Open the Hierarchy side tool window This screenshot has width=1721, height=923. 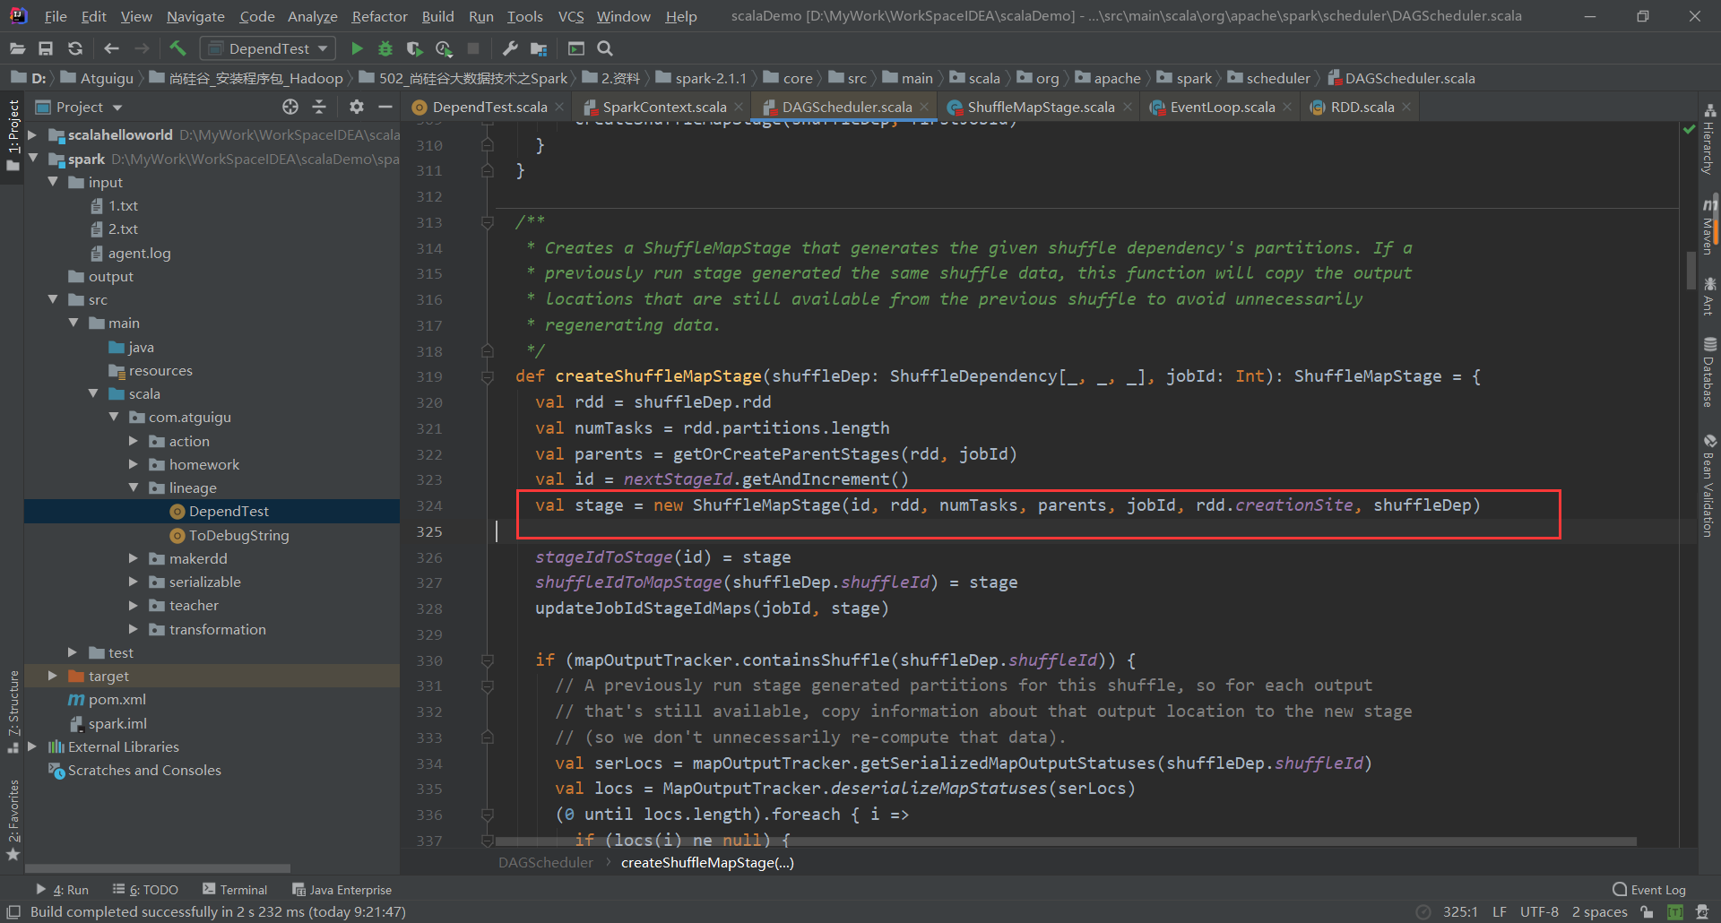(1710, 139)
